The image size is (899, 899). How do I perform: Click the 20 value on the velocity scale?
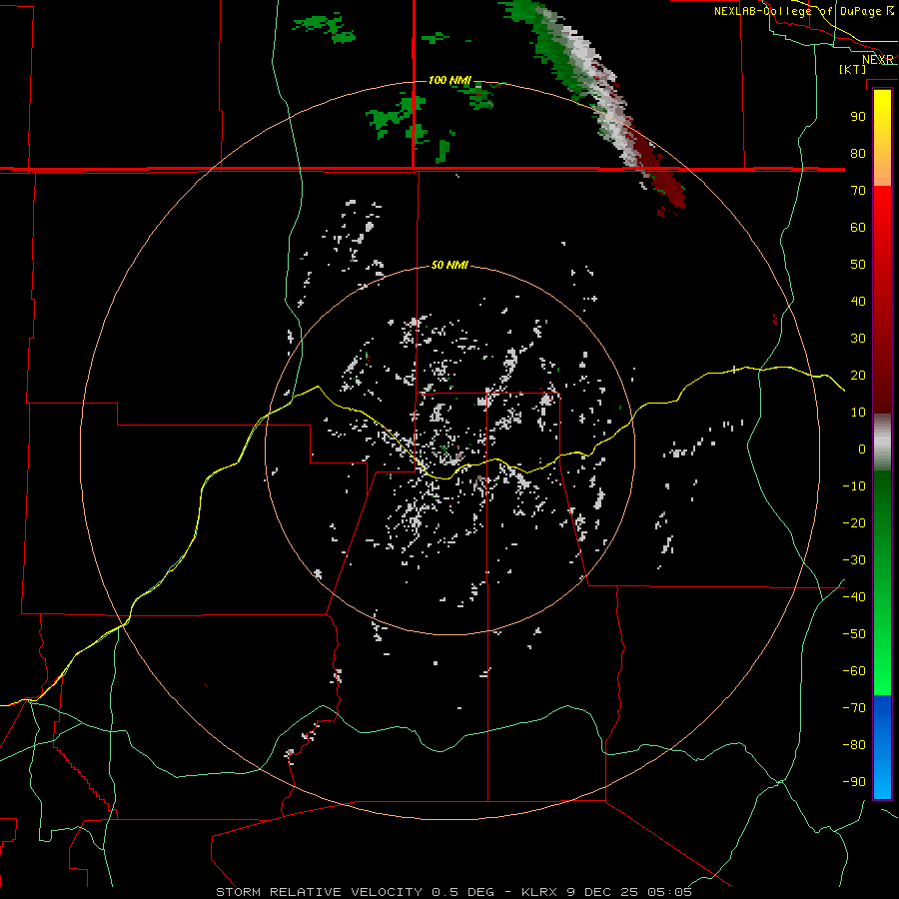point(858,375)
